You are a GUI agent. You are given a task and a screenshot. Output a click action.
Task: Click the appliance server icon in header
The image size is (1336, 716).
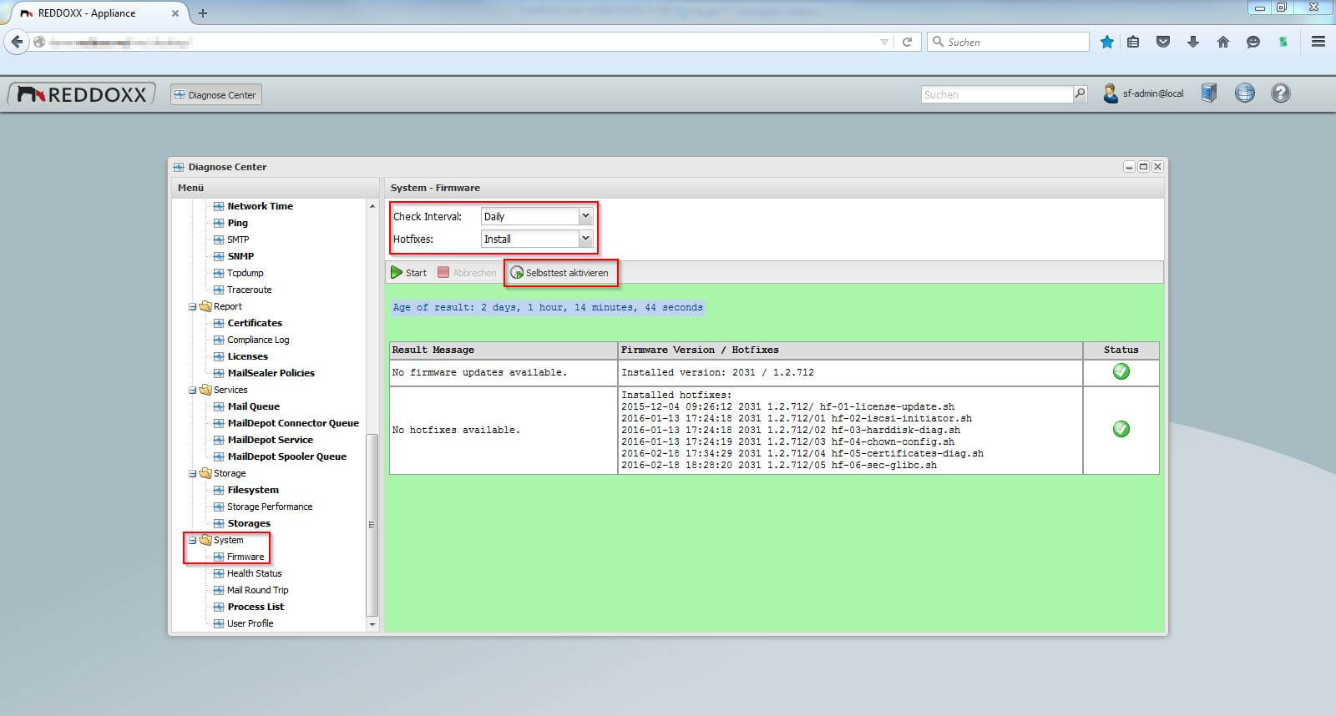tap(1208, 93)
